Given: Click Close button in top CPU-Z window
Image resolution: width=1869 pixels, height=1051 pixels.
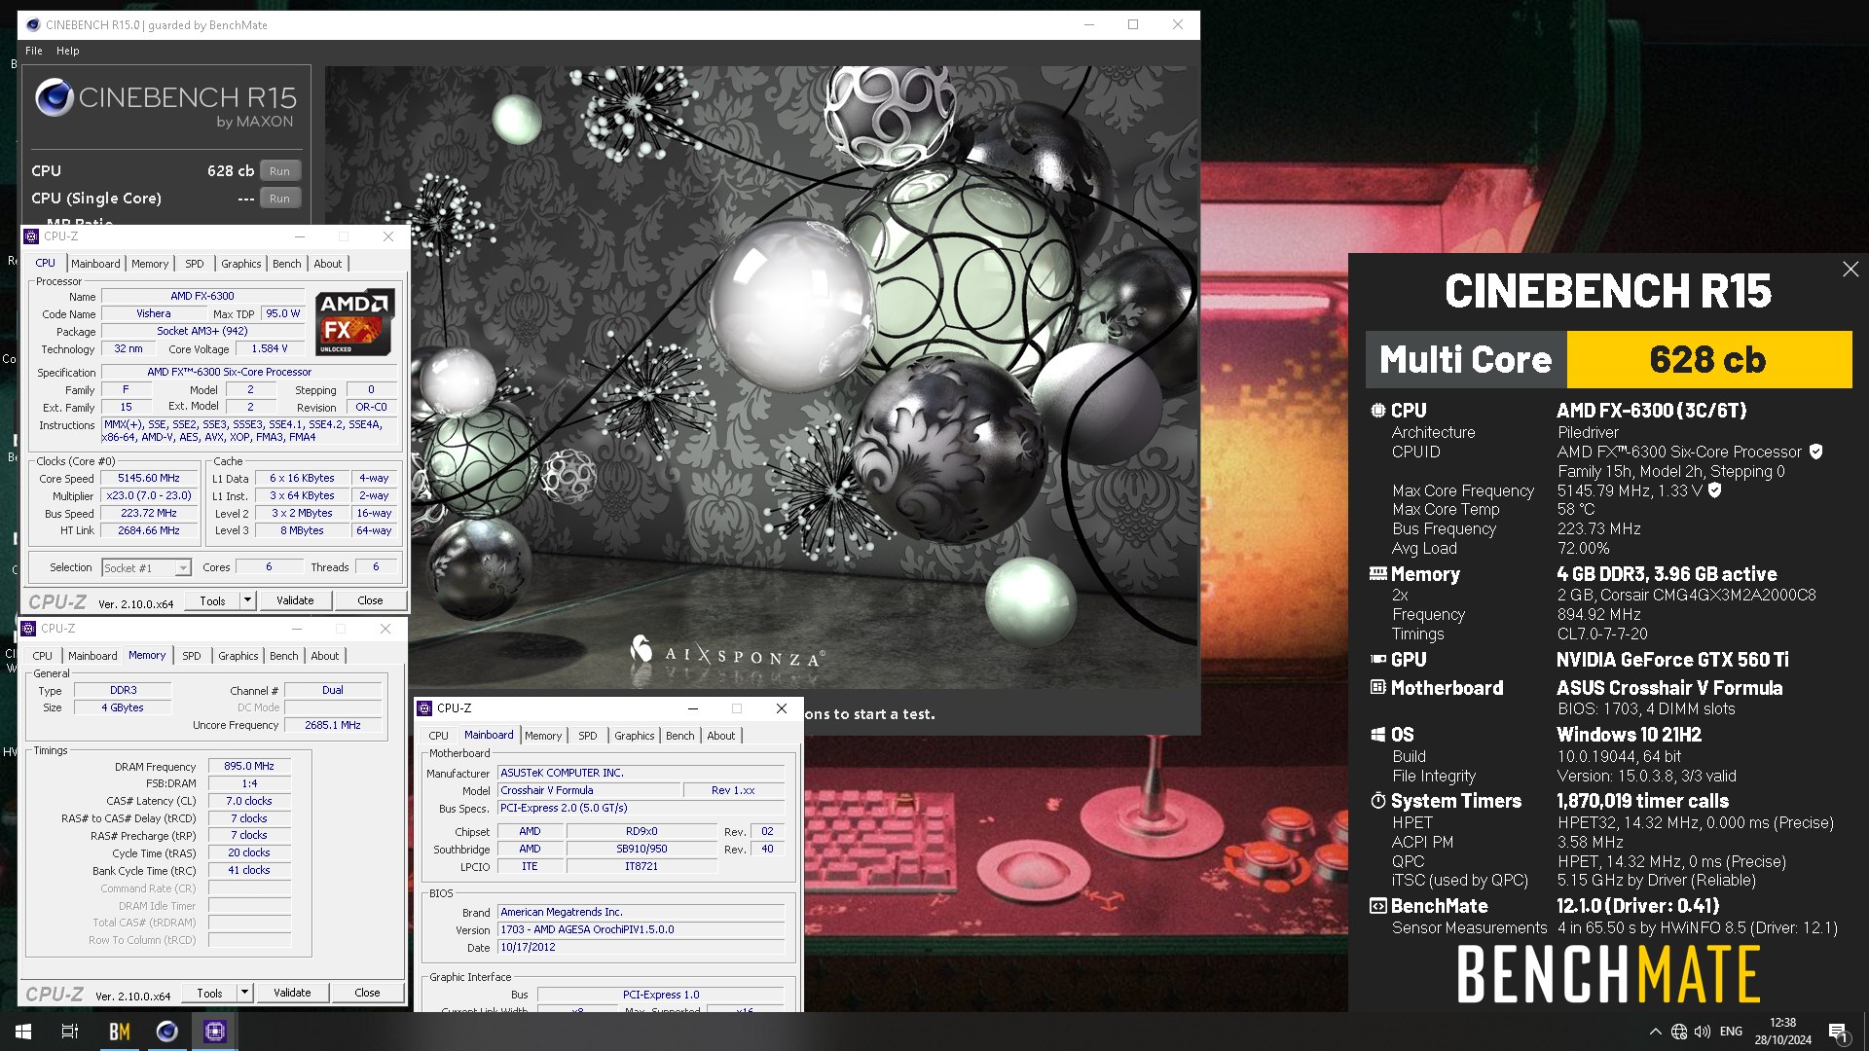Looking at the screenshot, I should (x=370, y=600).
